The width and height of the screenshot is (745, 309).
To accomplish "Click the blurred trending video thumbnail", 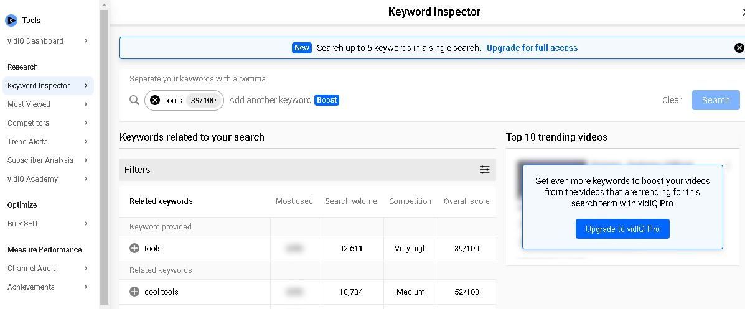I will [x=550, y=180].
